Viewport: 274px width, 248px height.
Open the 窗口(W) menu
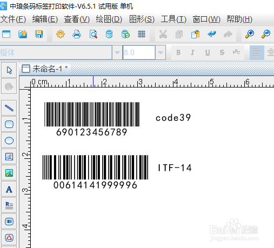pyautogui.click(x=206, y=19)
